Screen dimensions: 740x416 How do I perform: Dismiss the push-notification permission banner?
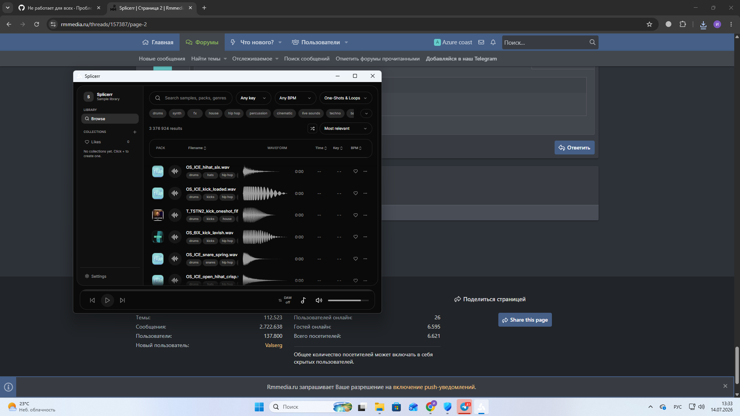pyautogui.click(x=725, y=386)
